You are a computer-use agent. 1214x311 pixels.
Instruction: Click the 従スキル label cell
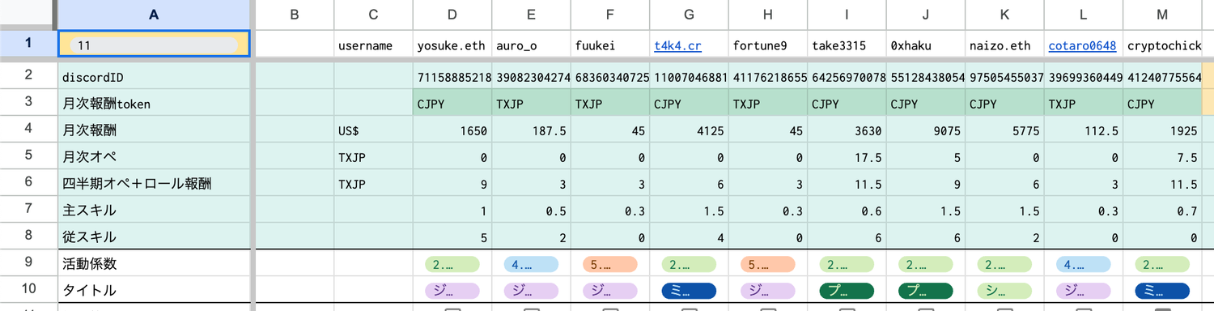pos(154,236)
